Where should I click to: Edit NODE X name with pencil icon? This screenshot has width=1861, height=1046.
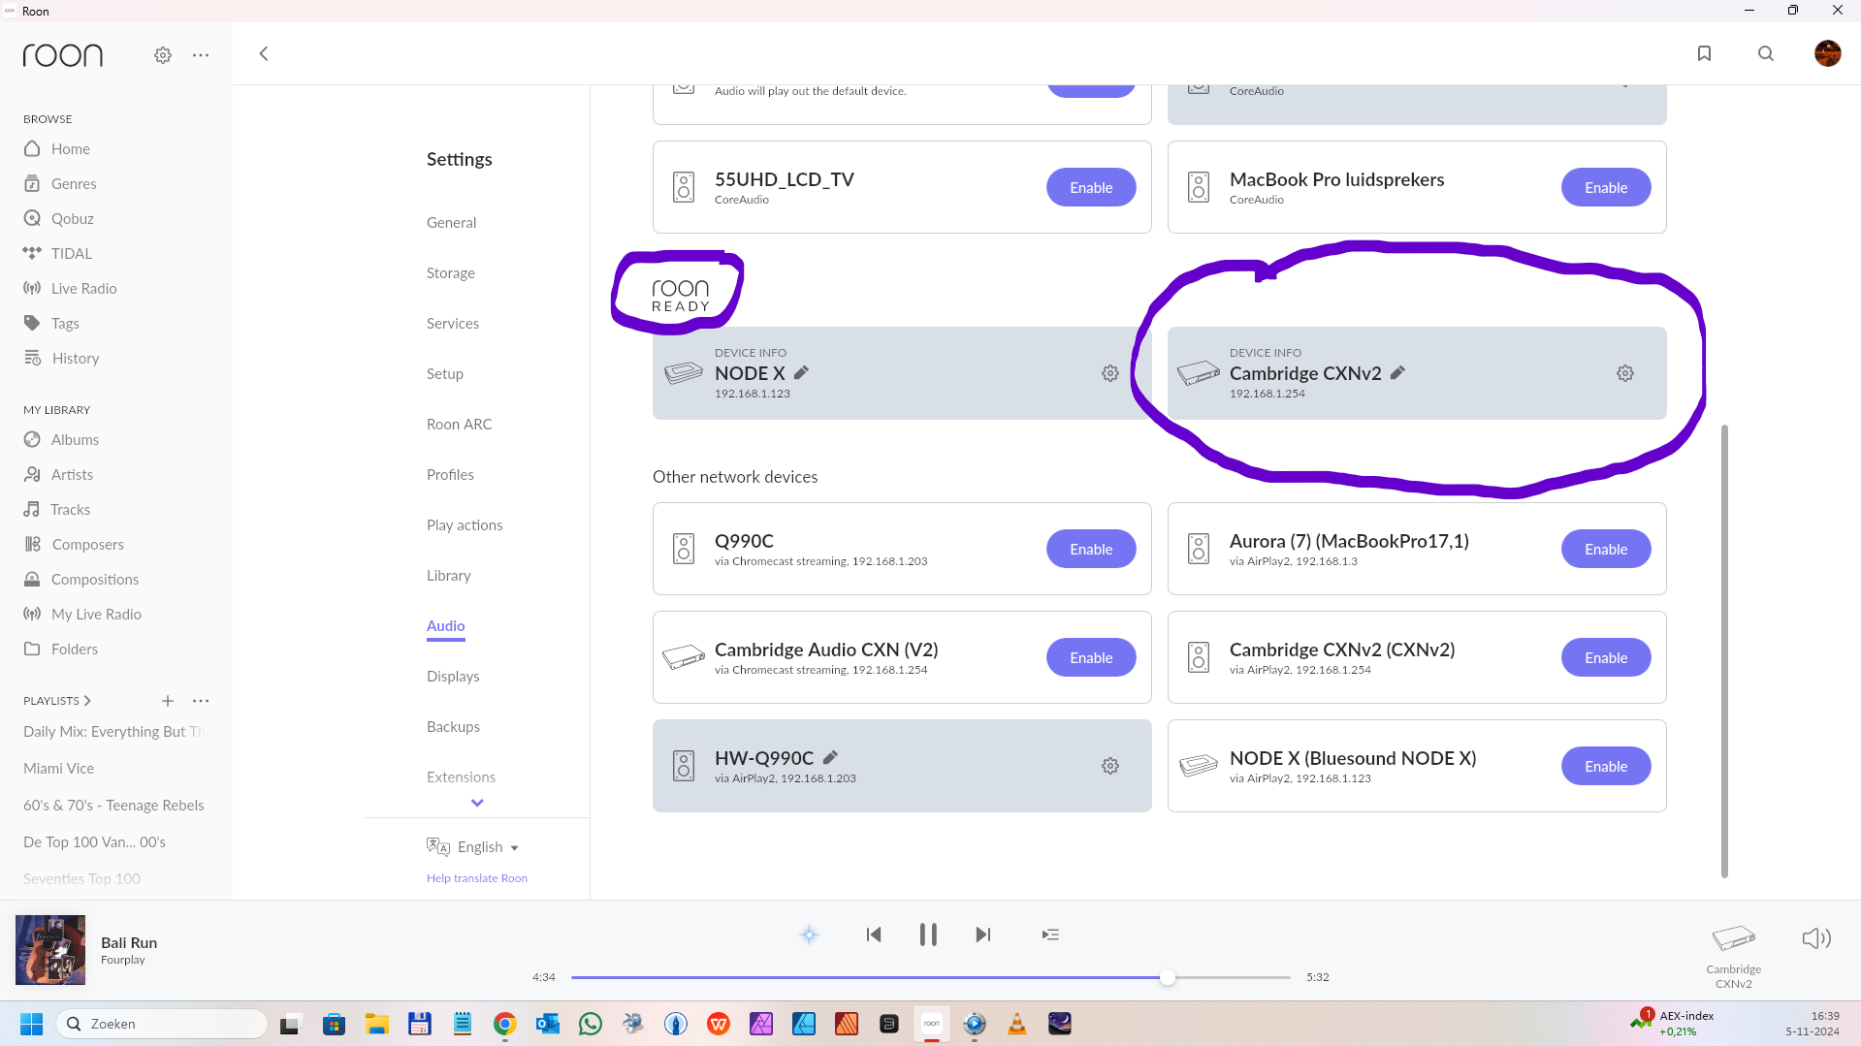click(801, 372)
